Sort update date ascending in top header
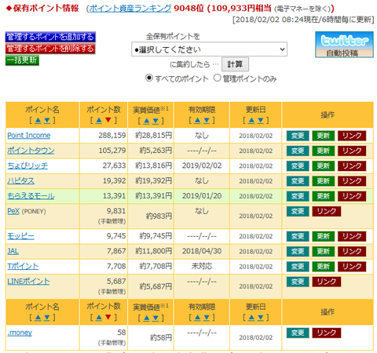 251,120
